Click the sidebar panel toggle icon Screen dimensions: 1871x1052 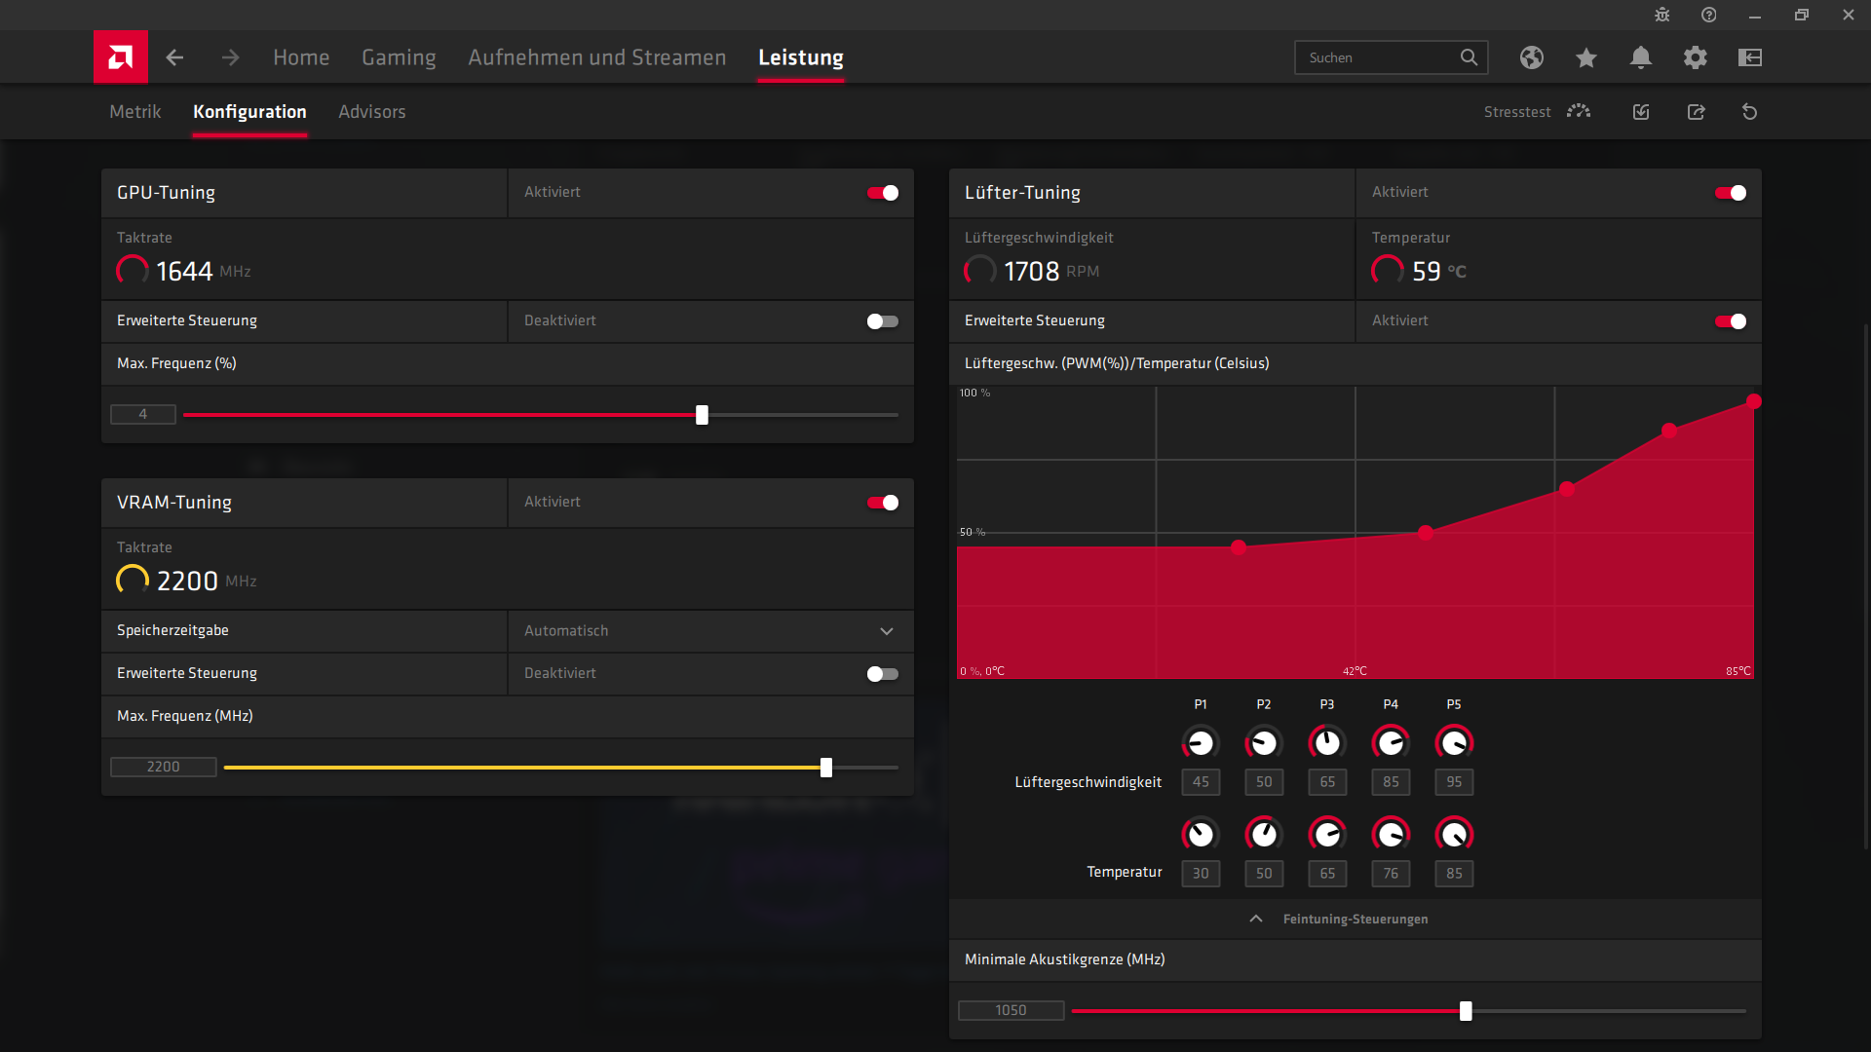click(1749, 57)
